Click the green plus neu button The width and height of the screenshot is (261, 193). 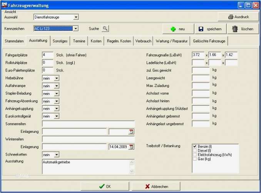[x=178, y=29]
